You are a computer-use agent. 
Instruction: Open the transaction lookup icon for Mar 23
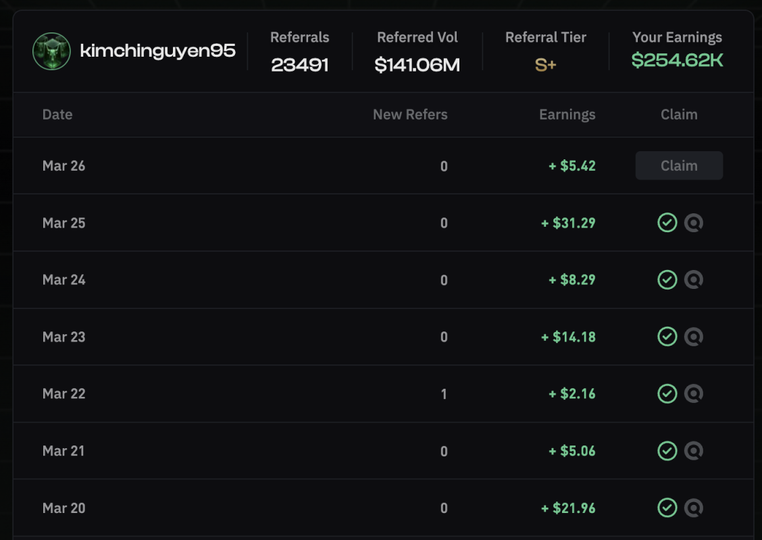click(x=694, y=337)
